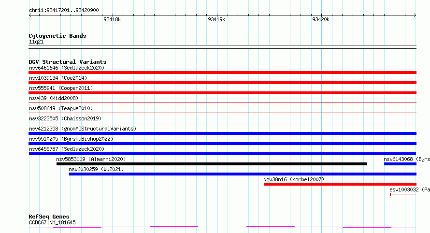Image resolution: width=430 pixels, height=233 pixels.
Task: Open the nsv3223505 (Chaisson2019) variant label
Action: pyautogui.click(x=65, y=118)
